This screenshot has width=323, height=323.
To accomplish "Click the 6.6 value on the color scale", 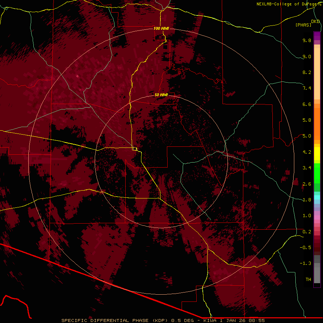I will (307, 104).
